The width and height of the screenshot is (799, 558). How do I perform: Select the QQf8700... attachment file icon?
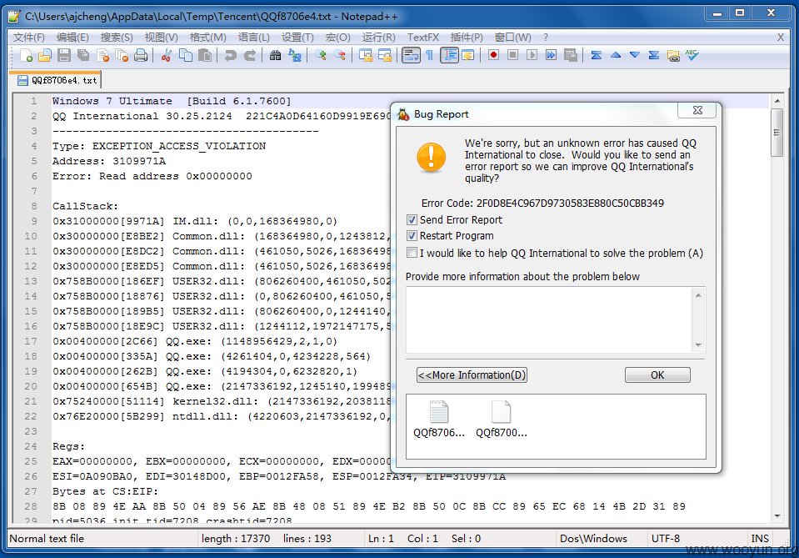pyautogui.click(x=502, y=420)
